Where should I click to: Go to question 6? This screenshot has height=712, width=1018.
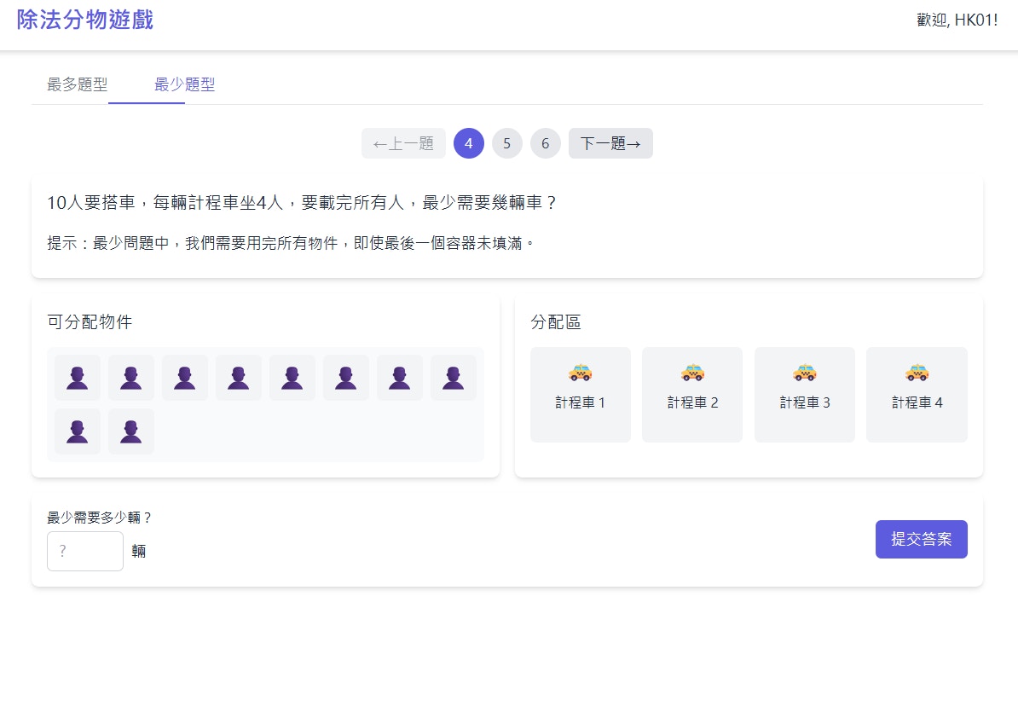[545, 143]
